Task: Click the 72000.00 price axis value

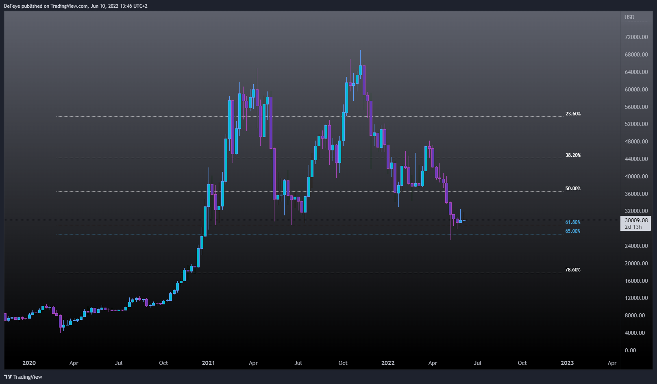Action: tap(636, 37)
